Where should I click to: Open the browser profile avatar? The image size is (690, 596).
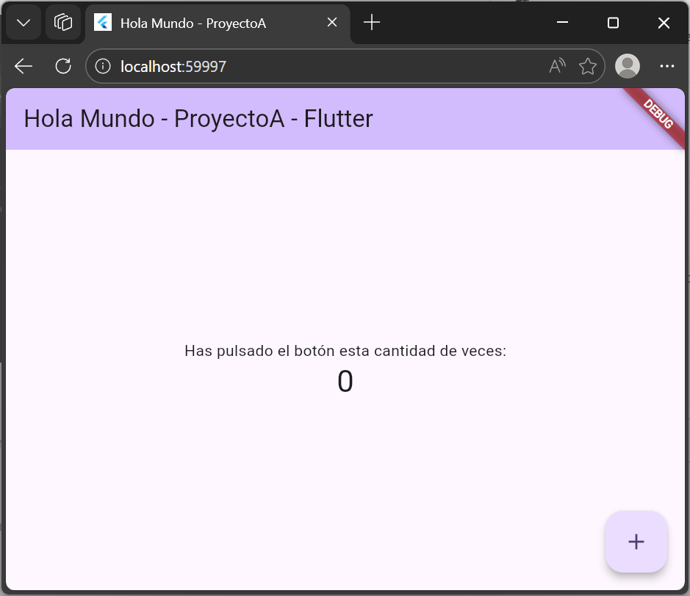pos(627,66)
